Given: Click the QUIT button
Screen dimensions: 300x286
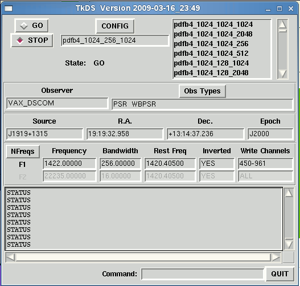Looking at the screenshot, I should (x=280, y=273).
